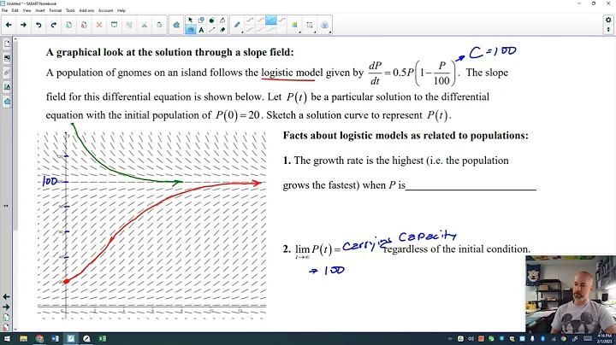
Task: Choose the red pen line style in top row
Action: coord(260,20)
